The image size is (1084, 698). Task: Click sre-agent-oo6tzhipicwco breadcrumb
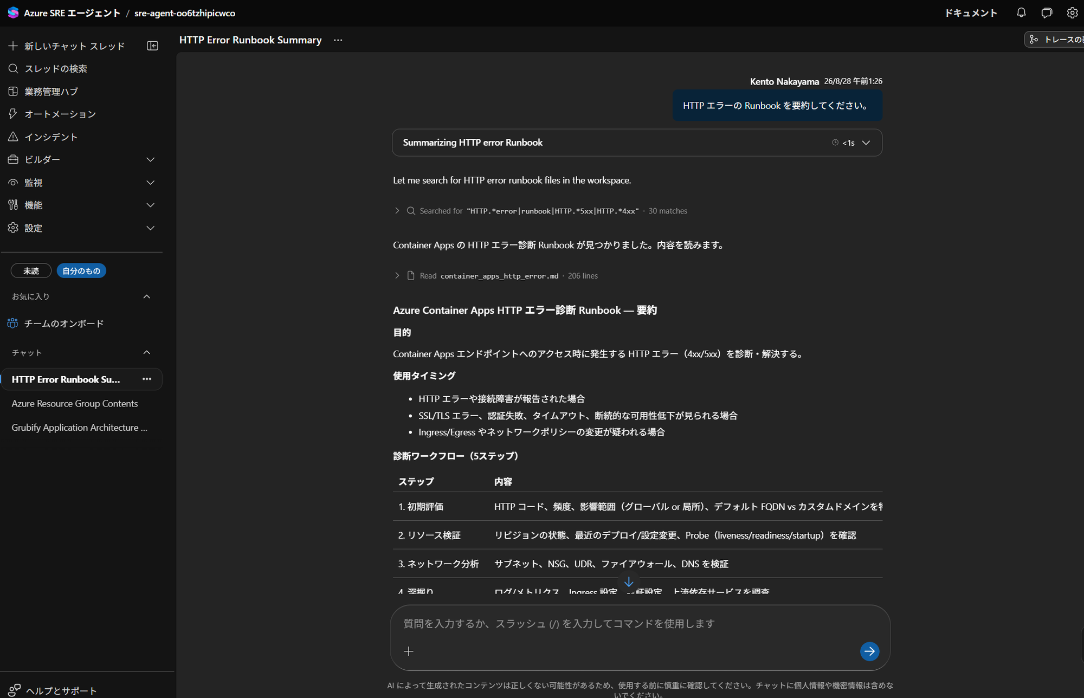(185, 13)
